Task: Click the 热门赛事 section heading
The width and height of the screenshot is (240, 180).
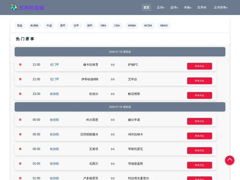Action: (x=25, y=39)
